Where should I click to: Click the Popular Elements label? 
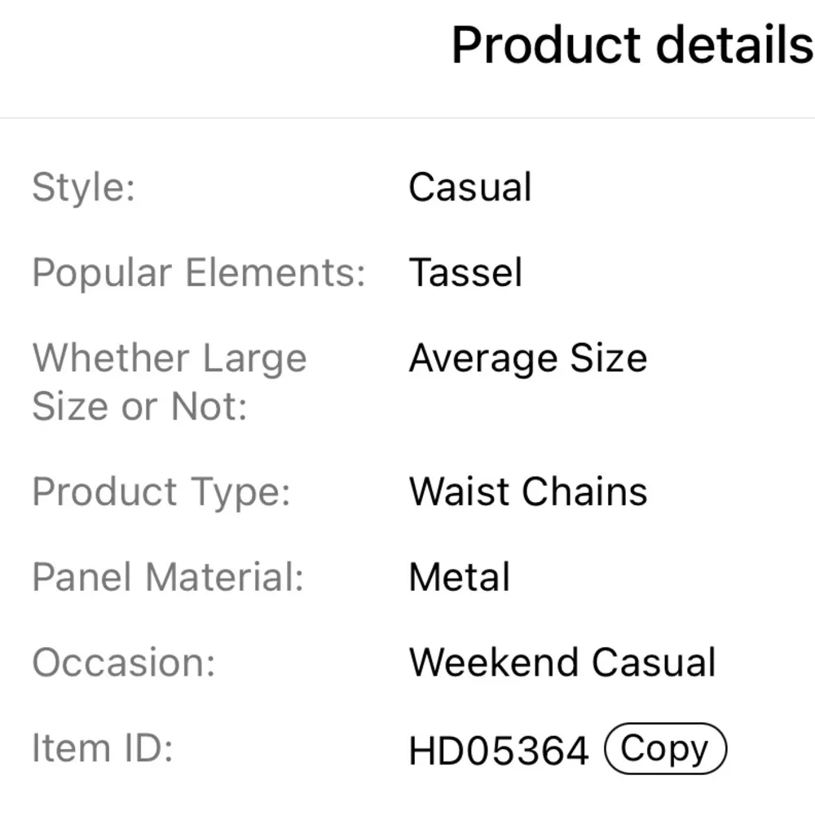[x=199, y=272]
